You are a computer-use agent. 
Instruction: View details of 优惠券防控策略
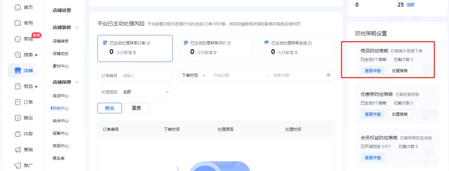pos(373,114)
